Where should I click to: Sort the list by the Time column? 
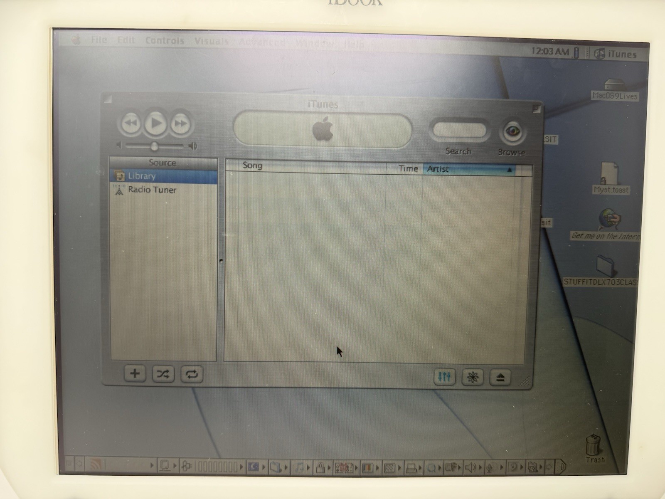coord(405,168)
